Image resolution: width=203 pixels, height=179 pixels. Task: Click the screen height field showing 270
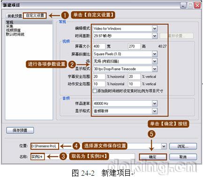click(x=134, y=46)
